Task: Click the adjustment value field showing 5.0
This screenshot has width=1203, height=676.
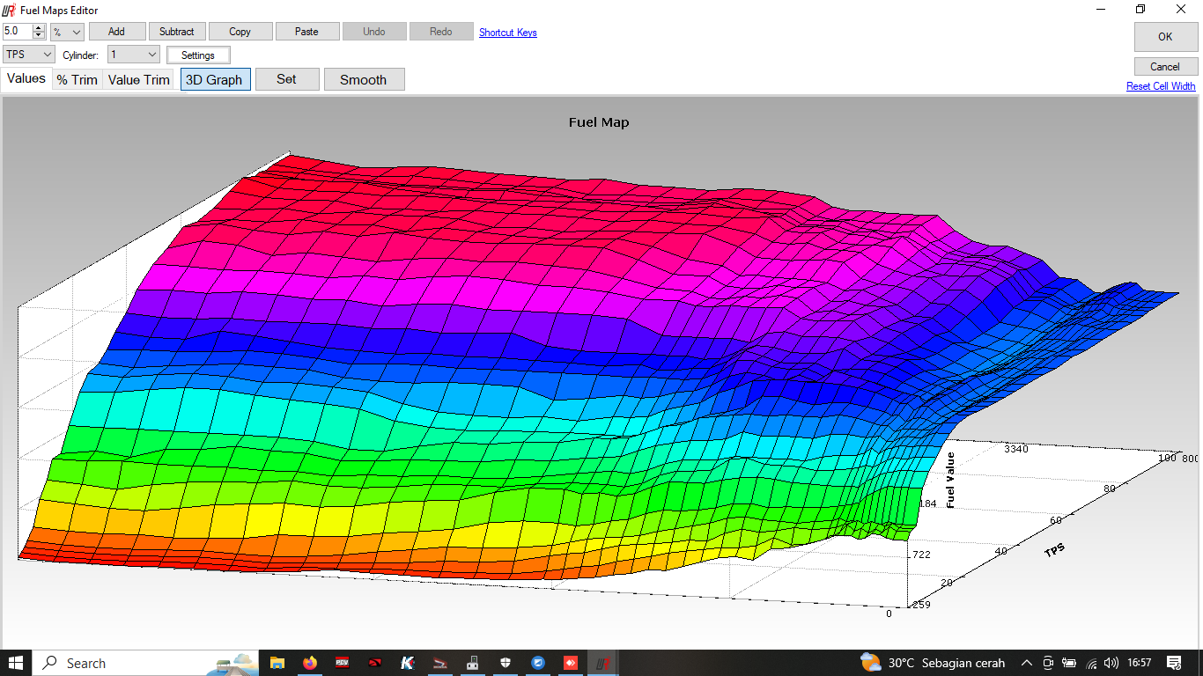Action: click(x=18, y=31)
